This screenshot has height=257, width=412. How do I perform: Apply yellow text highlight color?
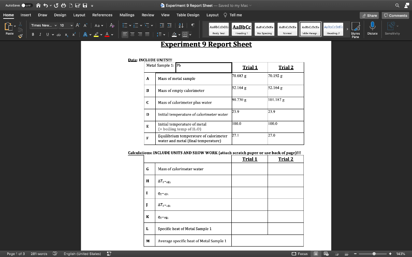pos(96,35)
